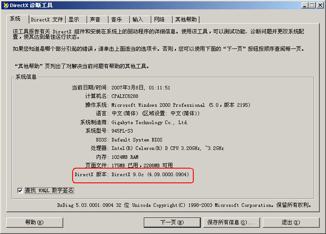Toggle the 查找 WHQL 数字签名 checkbox
326x234 pixels.
tap(20, 190)
